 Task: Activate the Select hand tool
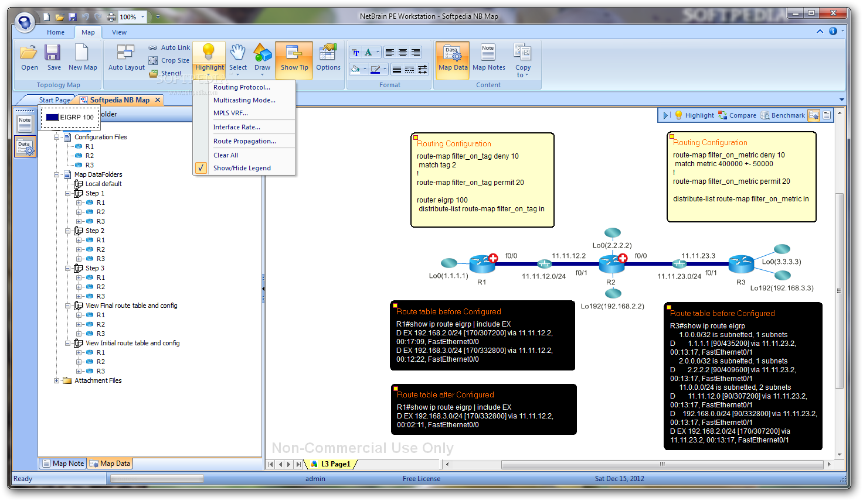238,59
